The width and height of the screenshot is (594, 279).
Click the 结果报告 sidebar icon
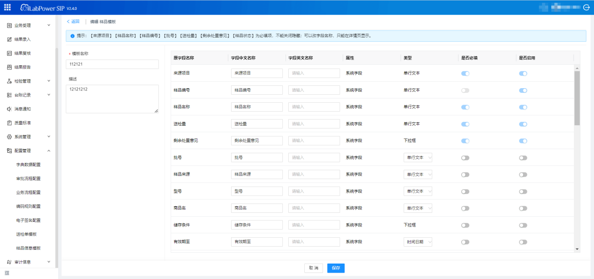pos(9,67)
